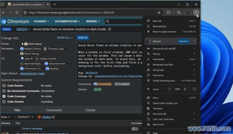Click No-Unresolved-Comments status icon
Image resolution: width=233 pixels, height=134 pixels.
tap(4, 91)
